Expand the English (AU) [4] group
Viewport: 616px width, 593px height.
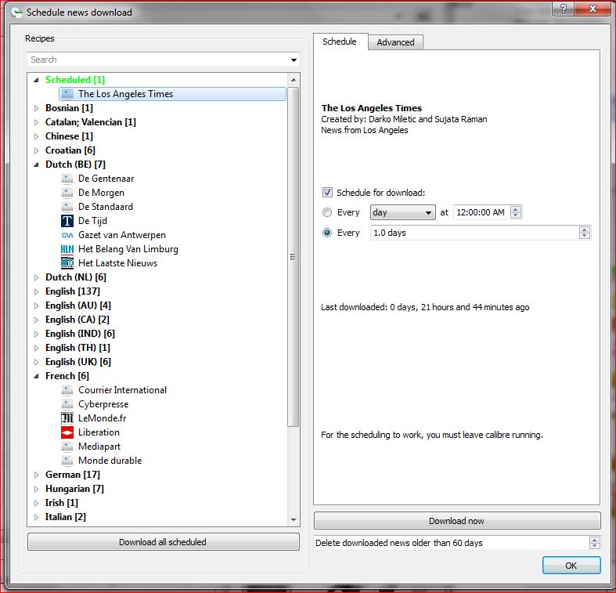pos(37,306)
